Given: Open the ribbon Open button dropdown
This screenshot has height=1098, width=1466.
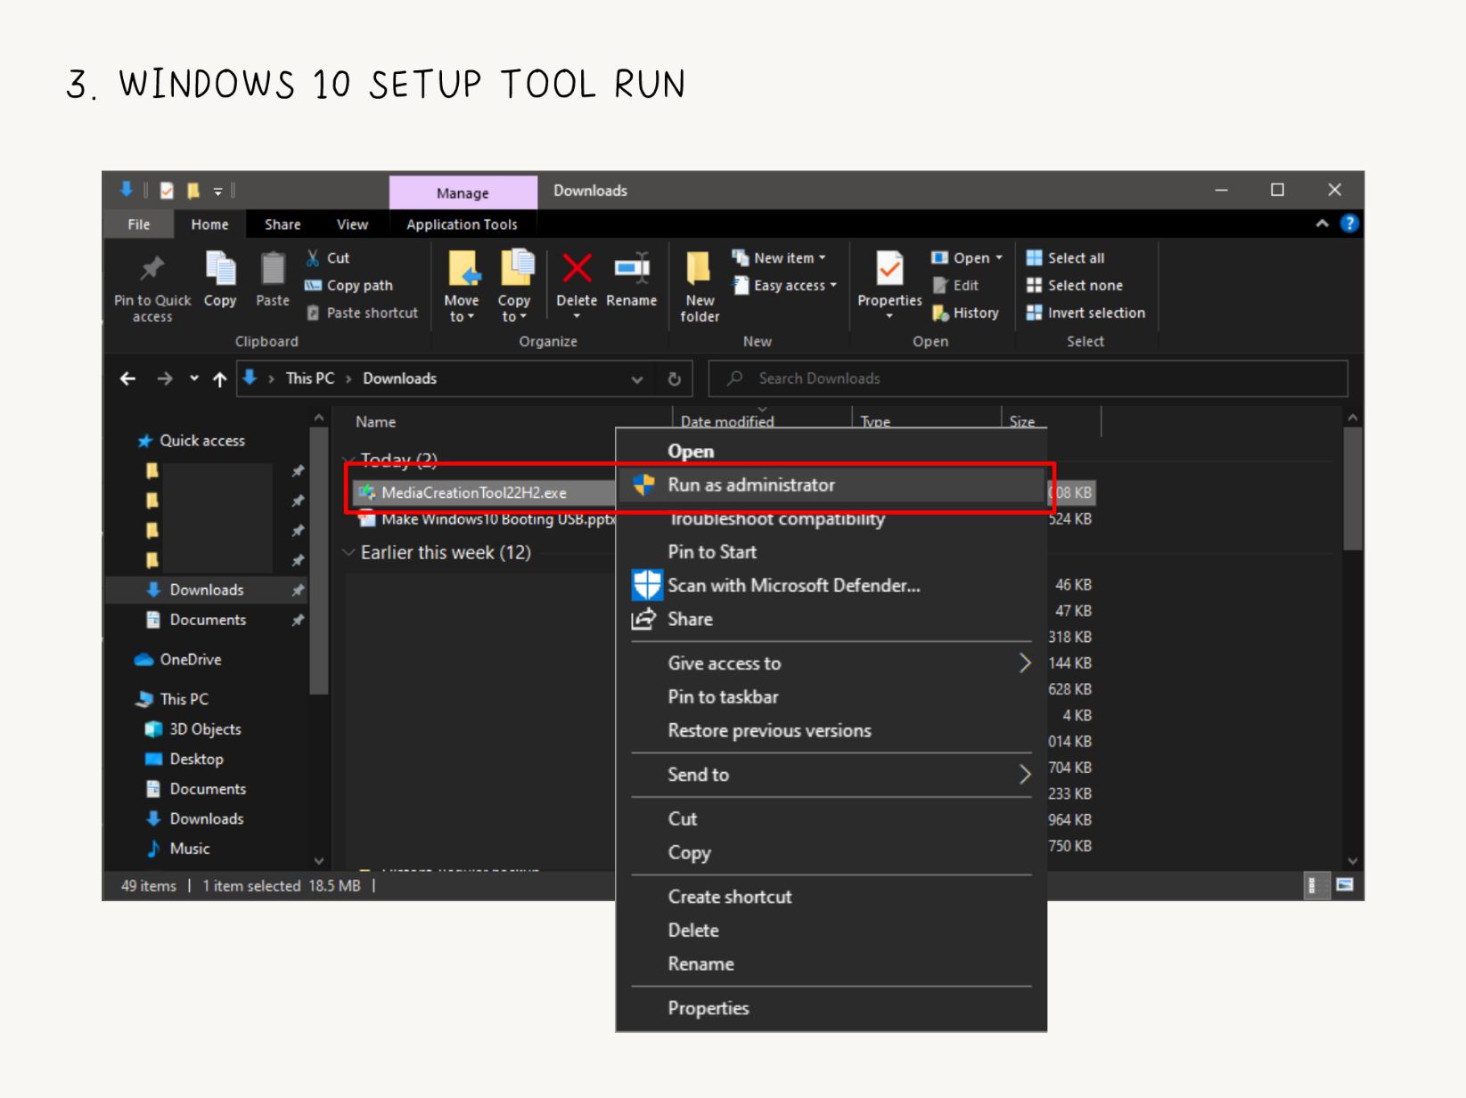Looking at the screenshot, I should click(999, 257).
